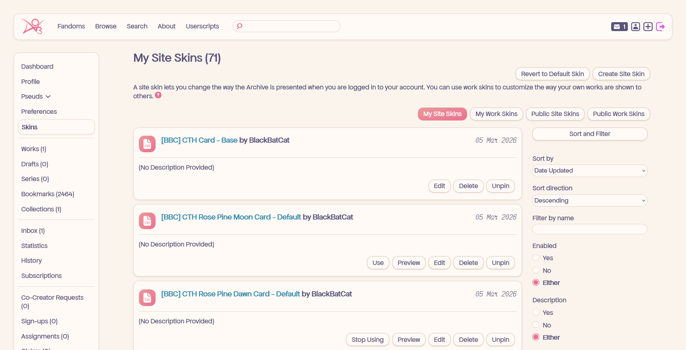This screenshot has width=686, height=350.
Task: Preview the Rose Pine Dawn Card skin
Action: click(409, 340)
